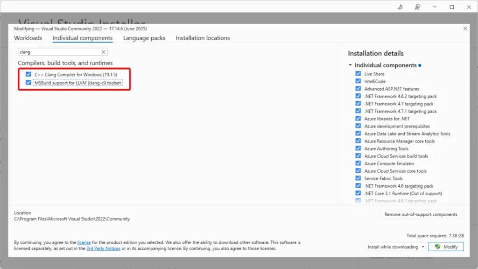Open the 3rd Party Notices link
Image resolution: width=478 pixels, height=269 pixels.
point(103,248)
